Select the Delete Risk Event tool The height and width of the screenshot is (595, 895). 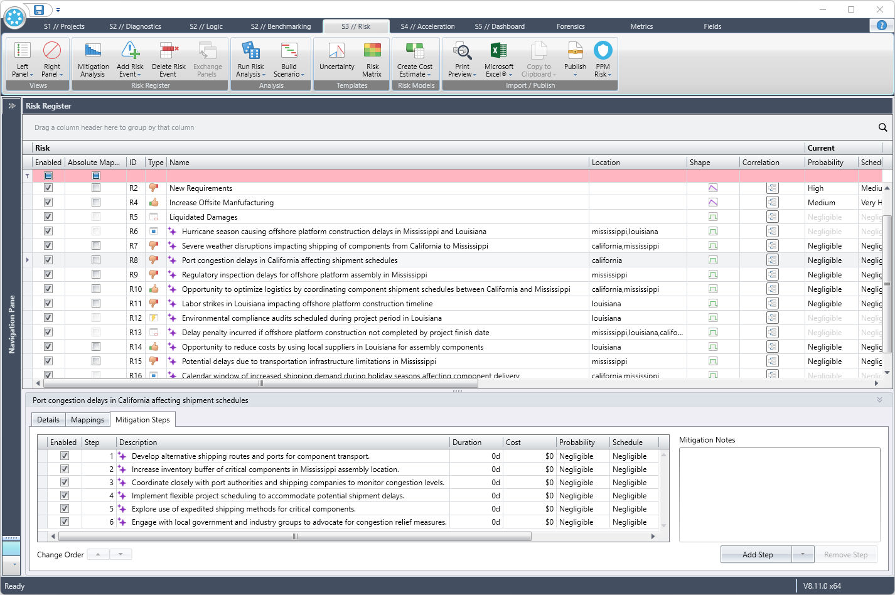(x=168, y=60)
